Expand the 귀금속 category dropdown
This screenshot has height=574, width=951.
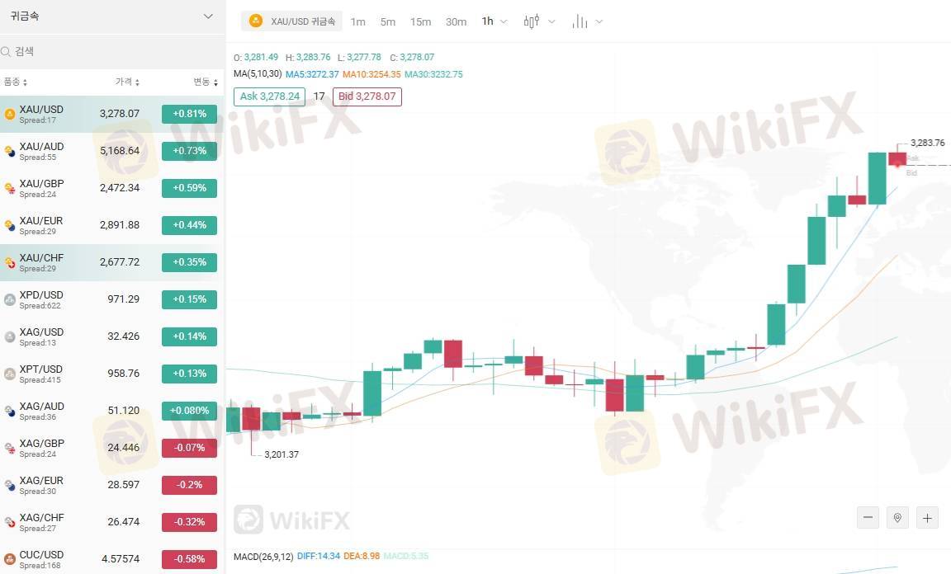pos(208,16)
